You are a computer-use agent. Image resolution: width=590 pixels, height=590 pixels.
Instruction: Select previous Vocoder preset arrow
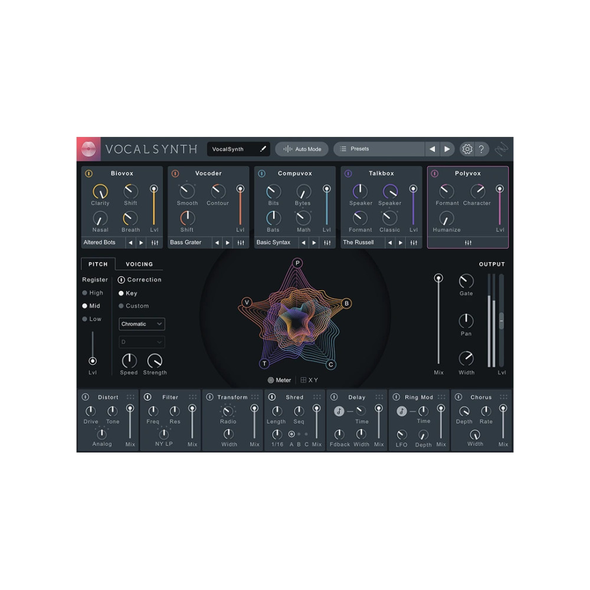(x=217, y=242)
